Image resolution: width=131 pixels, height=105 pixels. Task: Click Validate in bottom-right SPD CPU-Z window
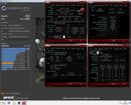coord(113,84)
